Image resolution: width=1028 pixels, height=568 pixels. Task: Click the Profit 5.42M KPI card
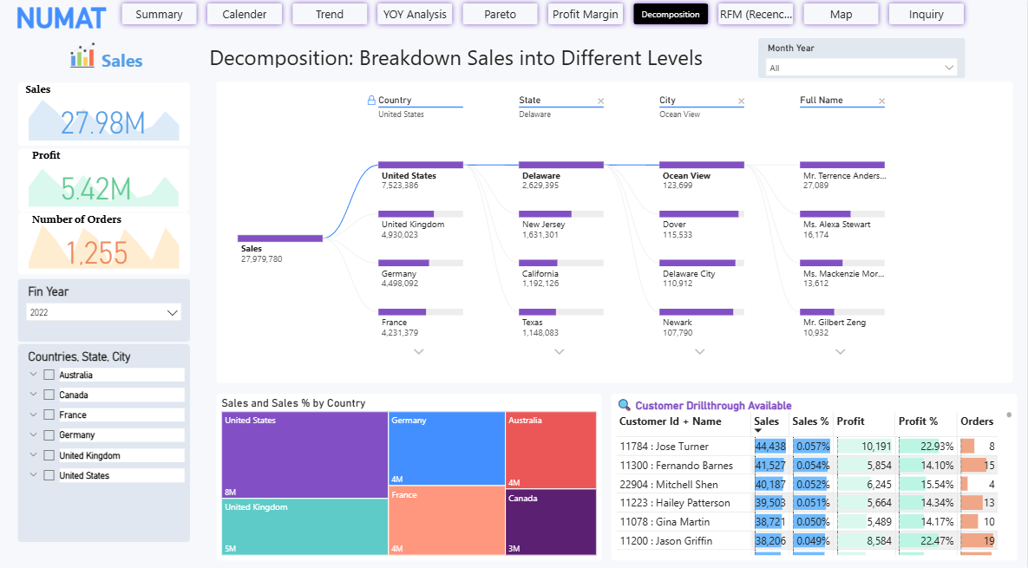tap(103, 179)
